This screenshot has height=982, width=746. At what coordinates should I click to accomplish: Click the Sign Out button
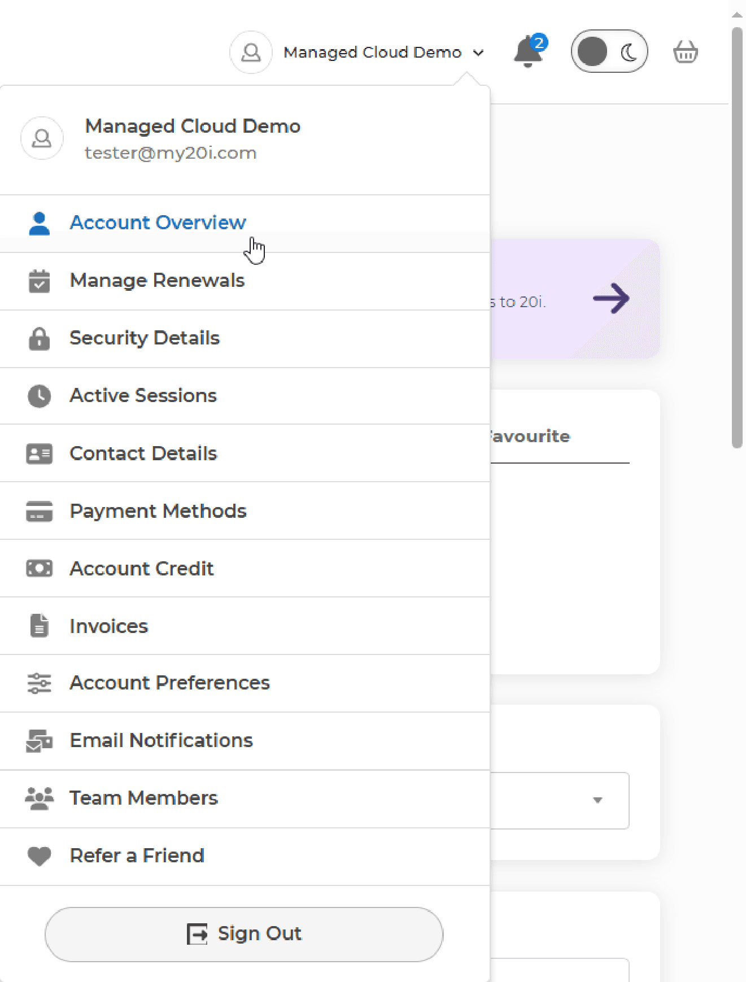pyautogui.click(x=244, y=934)
